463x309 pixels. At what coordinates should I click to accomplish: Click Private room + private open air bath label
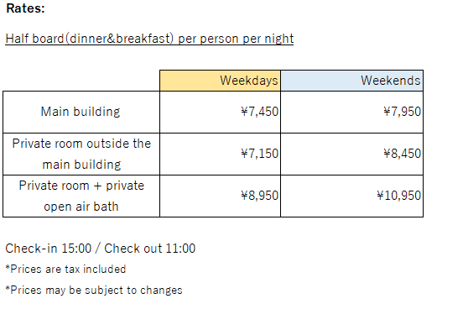click(x=81, y=196)
